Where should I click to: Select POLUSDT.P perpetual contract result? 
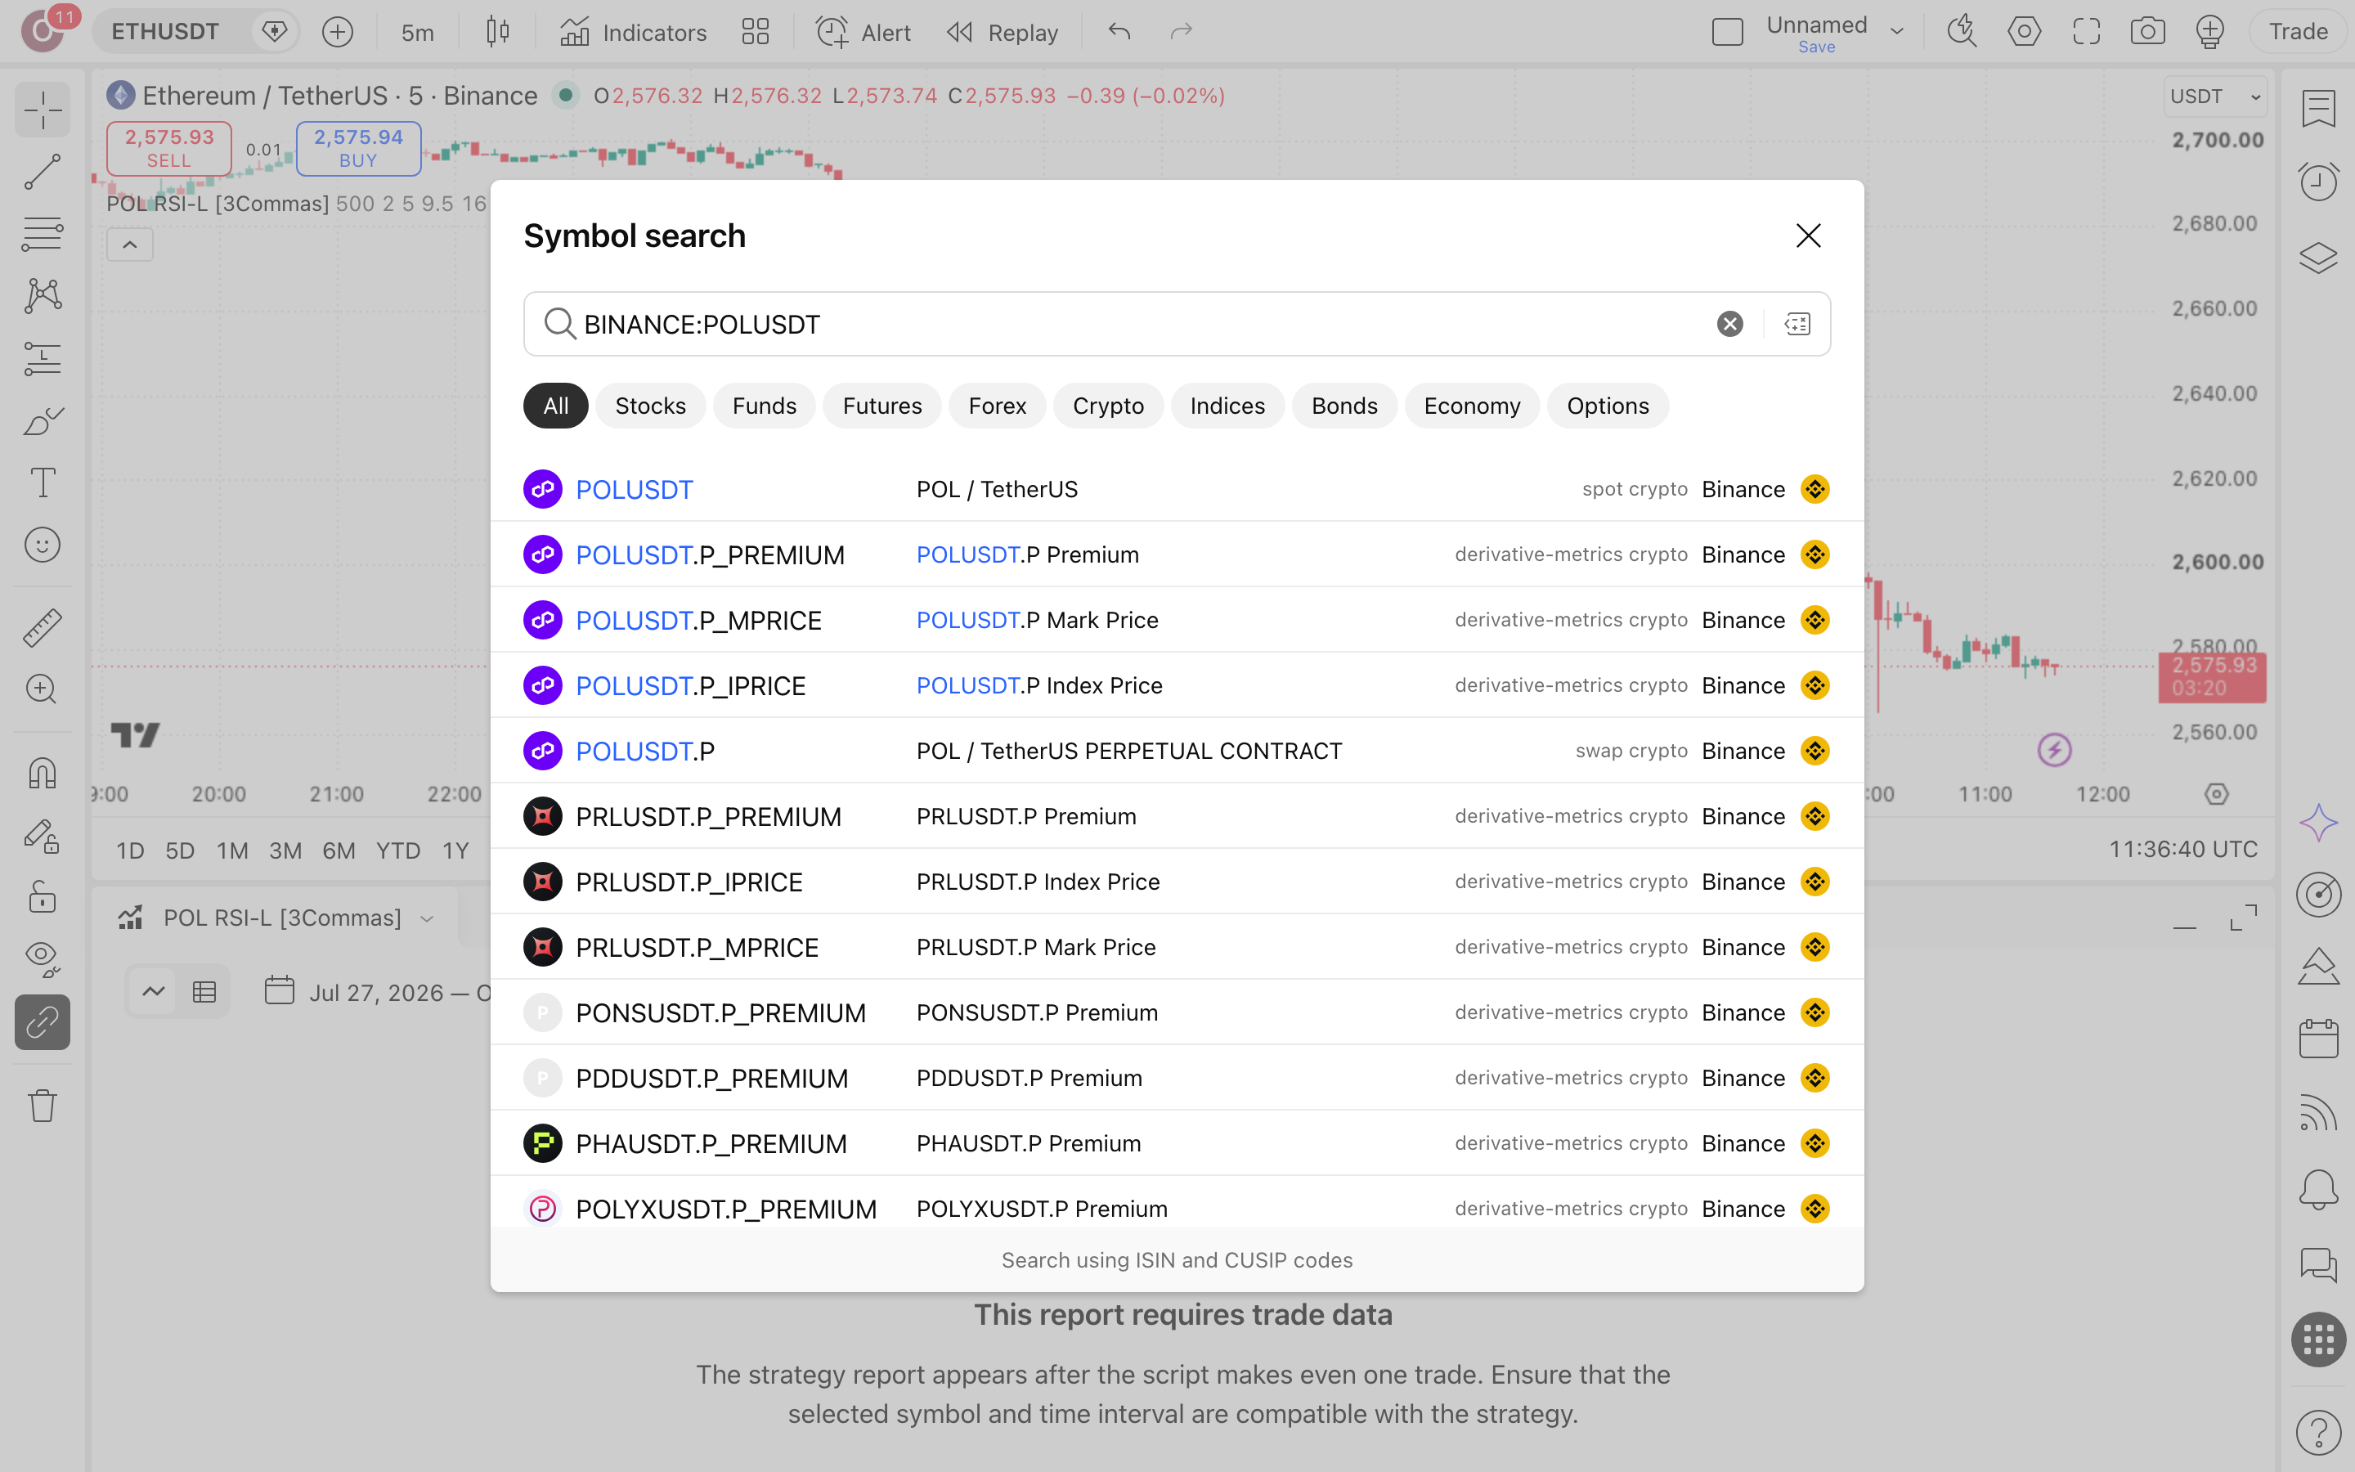point(1177,751)
